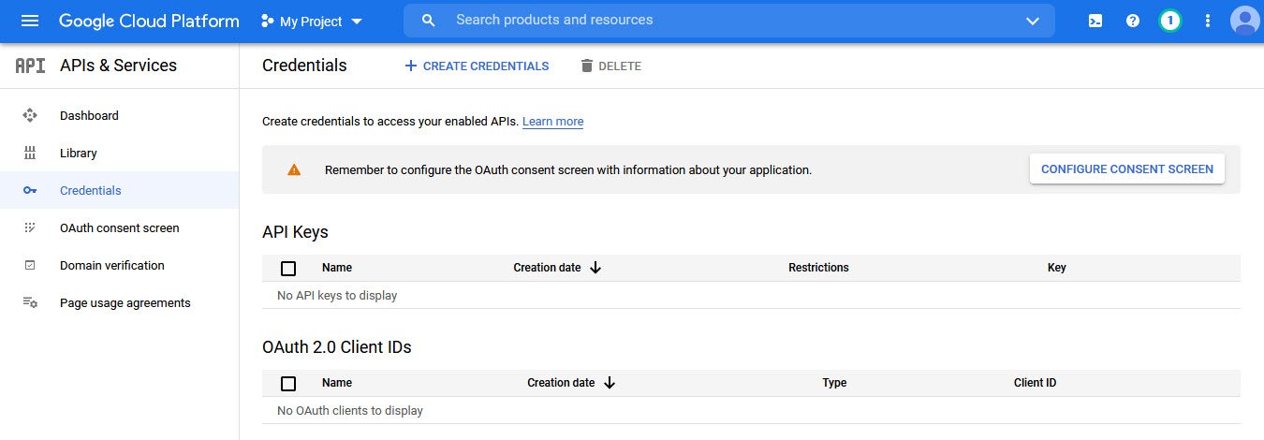Click CREATE CREDENTIALS button
This screenshot has width=1264, height=440.
(x=477, y=66)
